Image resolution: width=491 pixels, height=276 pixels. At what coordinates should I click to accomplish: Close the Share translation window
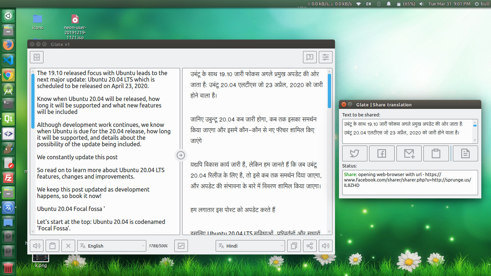point(344,105)
